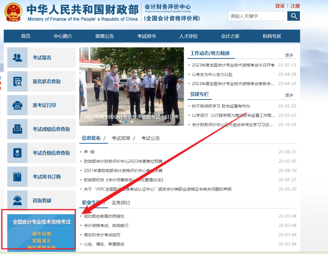Click the search magnifier icon
The image size is (328, 254).
click(x=293, y=16)
